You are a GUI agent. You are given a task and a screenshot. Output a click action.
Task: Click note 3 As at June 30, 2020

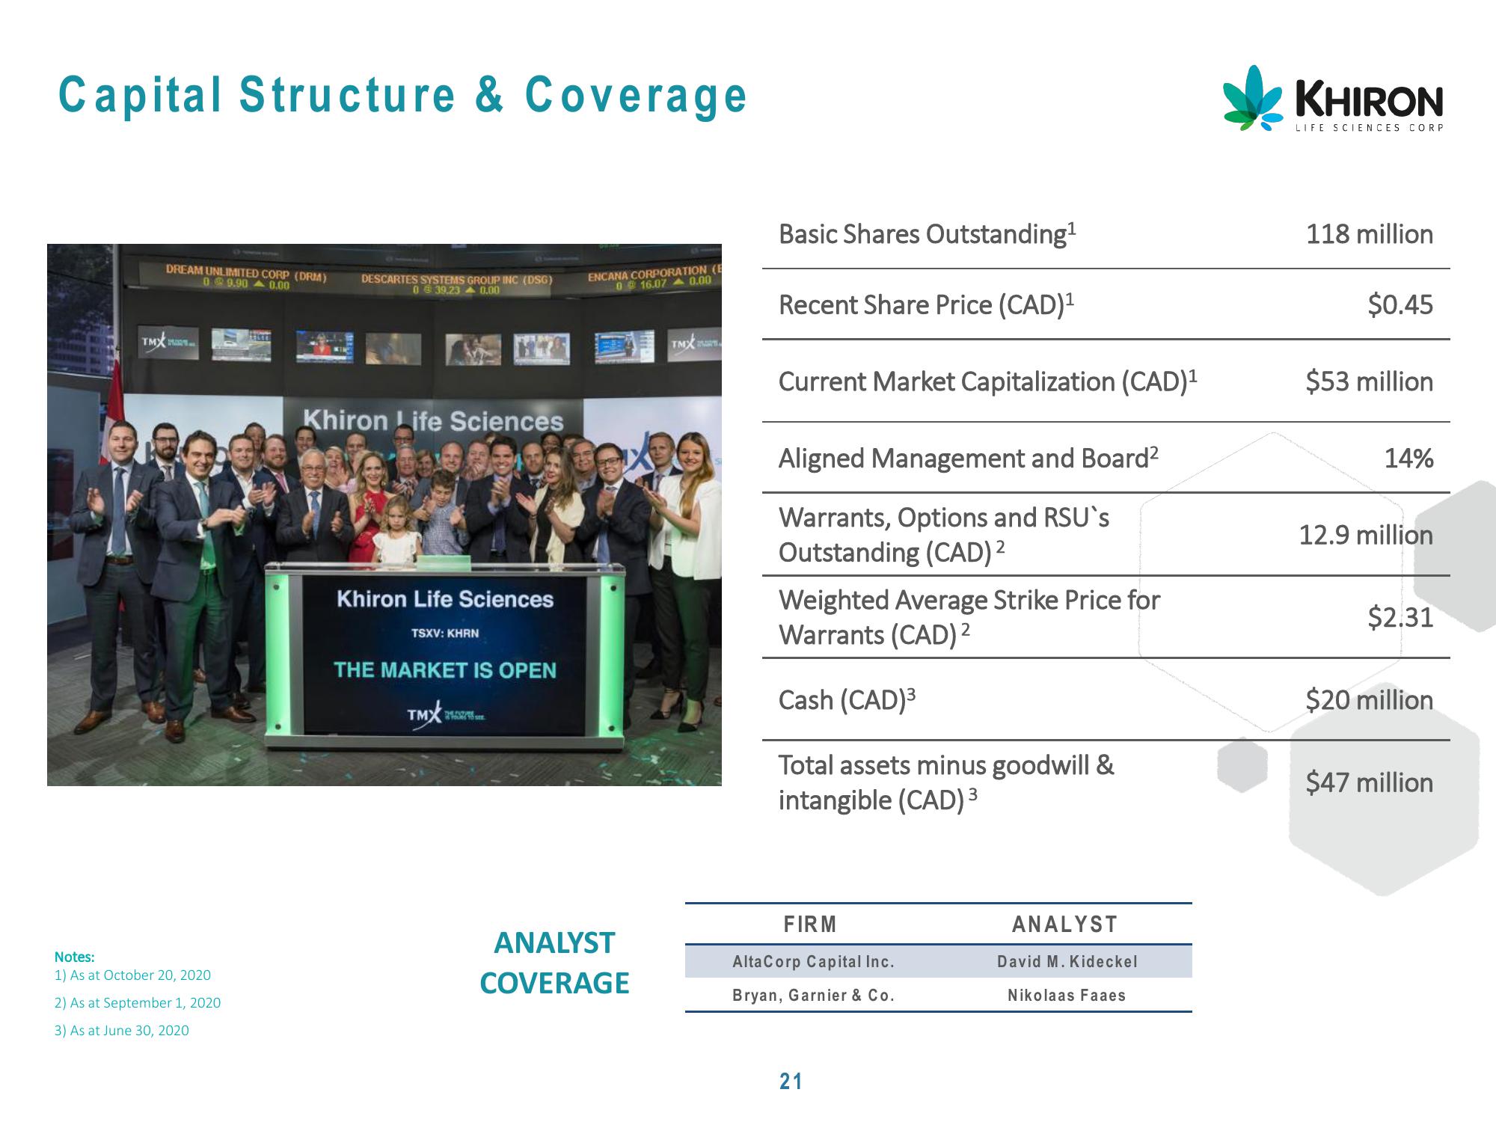(121, 1030)
